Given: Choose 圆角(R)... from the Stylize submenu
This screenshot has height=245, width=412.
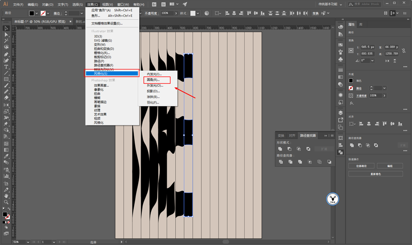Looking at the screenshot, I should pos(153,80).
